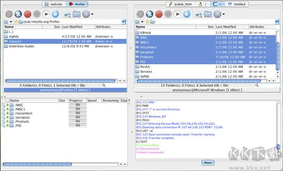Click the new folder icon in right pane toolbar

208,14
